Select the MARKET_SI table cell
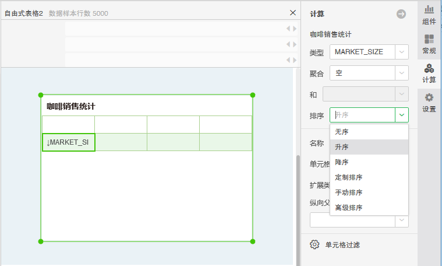Screen dimensions: 442x266 coord(69,142)
